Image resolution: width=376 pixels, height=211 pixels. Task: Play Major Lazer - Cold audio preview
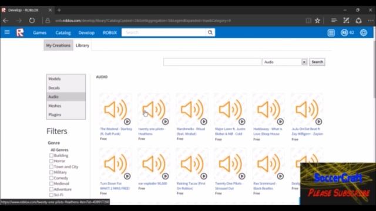click(x=241, y=122)
